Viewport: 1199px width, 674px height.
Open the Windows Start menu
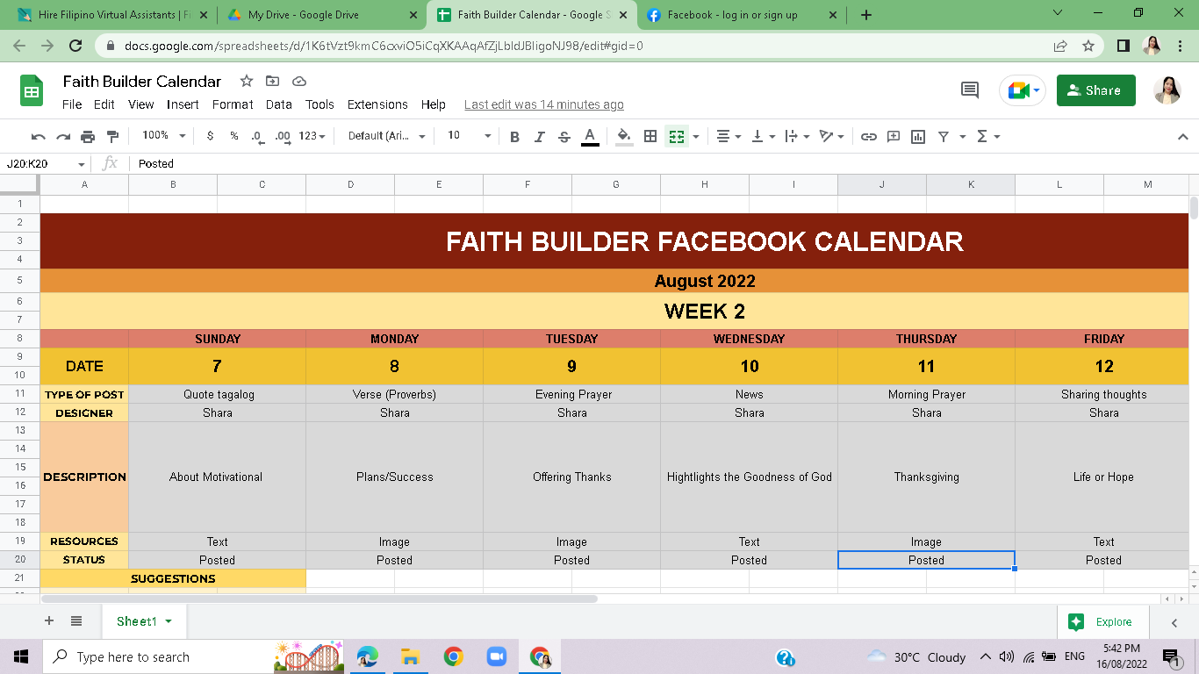[x=21, y=656]
